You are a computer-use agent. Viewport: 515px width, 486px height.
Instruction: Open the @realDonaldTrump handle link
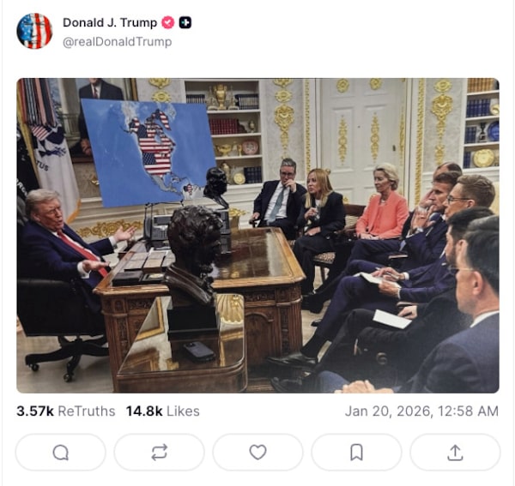[118, 42]
